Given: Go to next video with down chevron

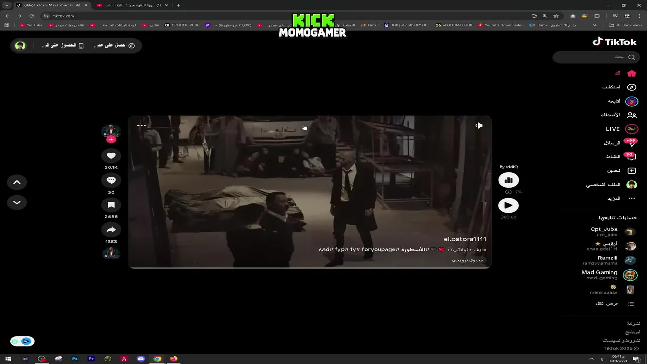Looking at the screenshot, I should (x=17, y=202).
